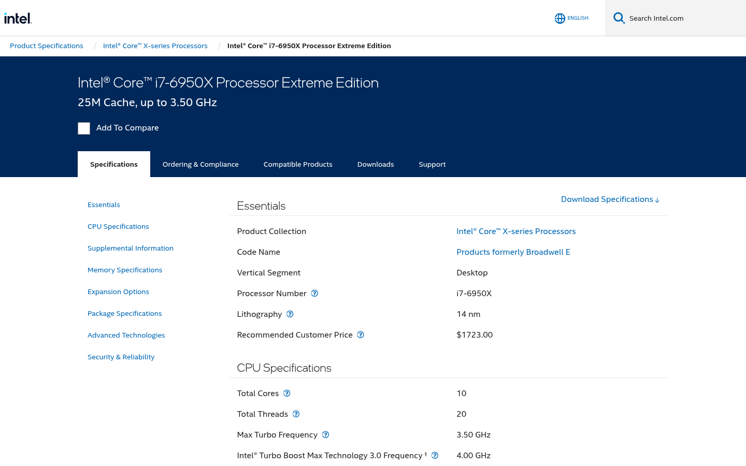Click the $1723.00 price value

point(475,335)
